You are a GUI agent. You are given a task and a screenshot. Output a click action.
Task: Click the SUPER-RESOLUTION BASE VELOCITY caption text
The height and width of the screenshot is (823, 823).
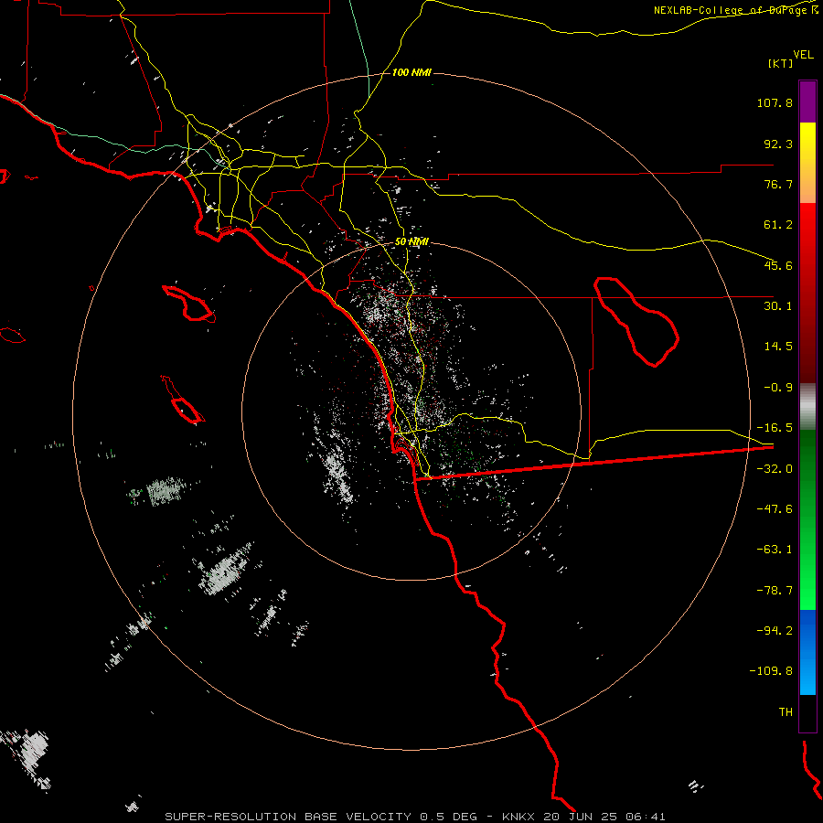pyautogui.click(x=288, y=817)
